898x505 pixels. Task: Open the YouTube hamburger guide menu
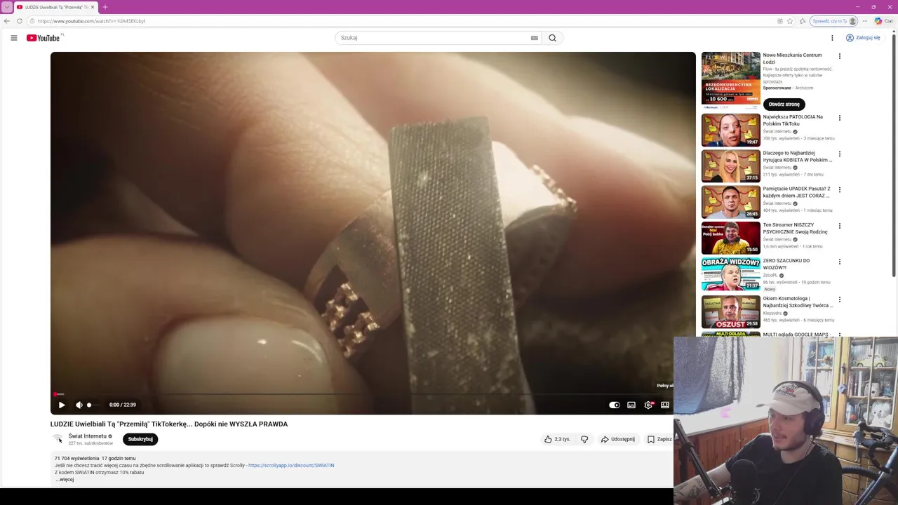click(14, 38)
